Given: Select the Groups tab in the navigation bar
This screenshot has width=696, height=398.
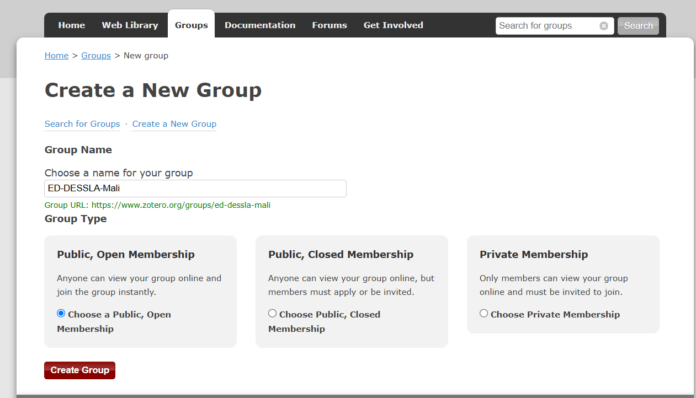Looking at the screenshot, I should [x=192, y=25].
